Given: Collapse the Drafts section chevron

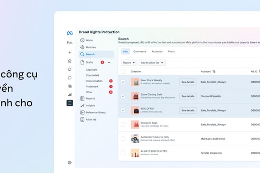Looking at the screenshot, I should coord(109,62).
